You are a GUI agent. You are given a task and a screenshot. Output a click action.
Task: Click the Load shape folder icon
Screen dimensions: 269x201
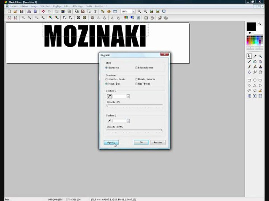click(x=260, y=90)
